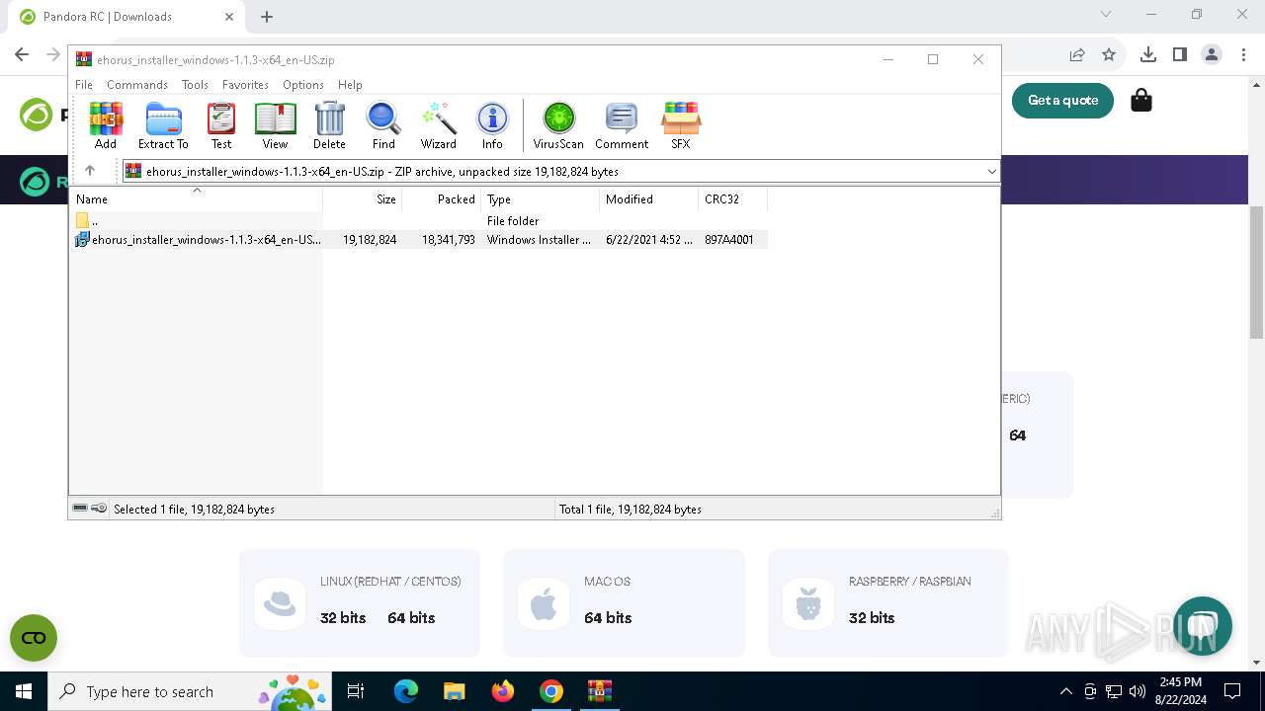Switch to WinRAR taskbar icon
1265x711 pixels.
[x=599, y=691]
